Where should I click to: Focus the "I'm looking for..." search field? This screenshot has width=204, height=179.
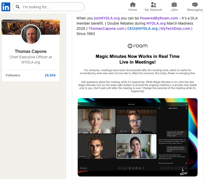(48, 7)
